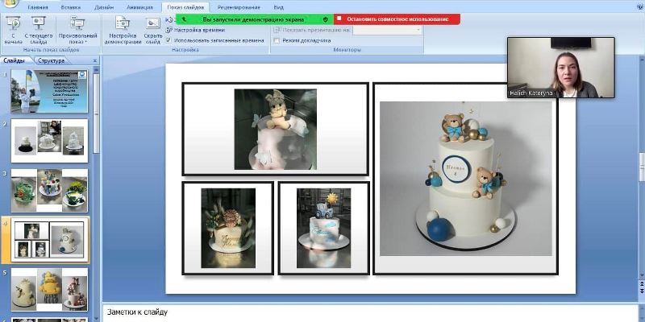The image size is (645, 322).
Task: Enable Режим докладчика presenter view checkbox
Action: click(277, 41)
